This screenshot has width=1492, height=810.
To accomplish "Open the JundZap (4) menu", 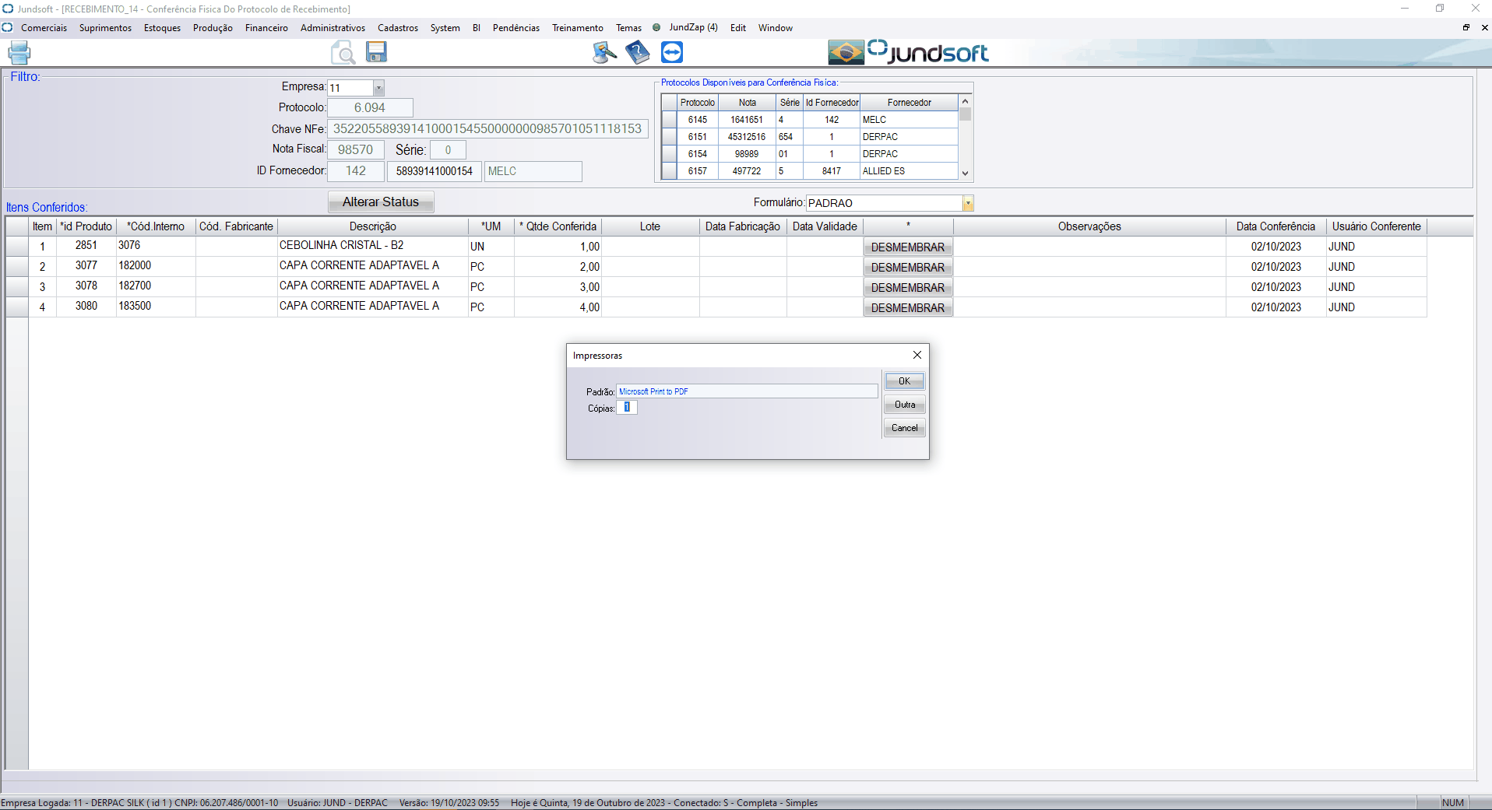I will (x=693, y=27).
